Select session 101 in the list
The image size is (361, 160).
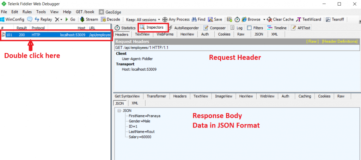tap(56, 35)
